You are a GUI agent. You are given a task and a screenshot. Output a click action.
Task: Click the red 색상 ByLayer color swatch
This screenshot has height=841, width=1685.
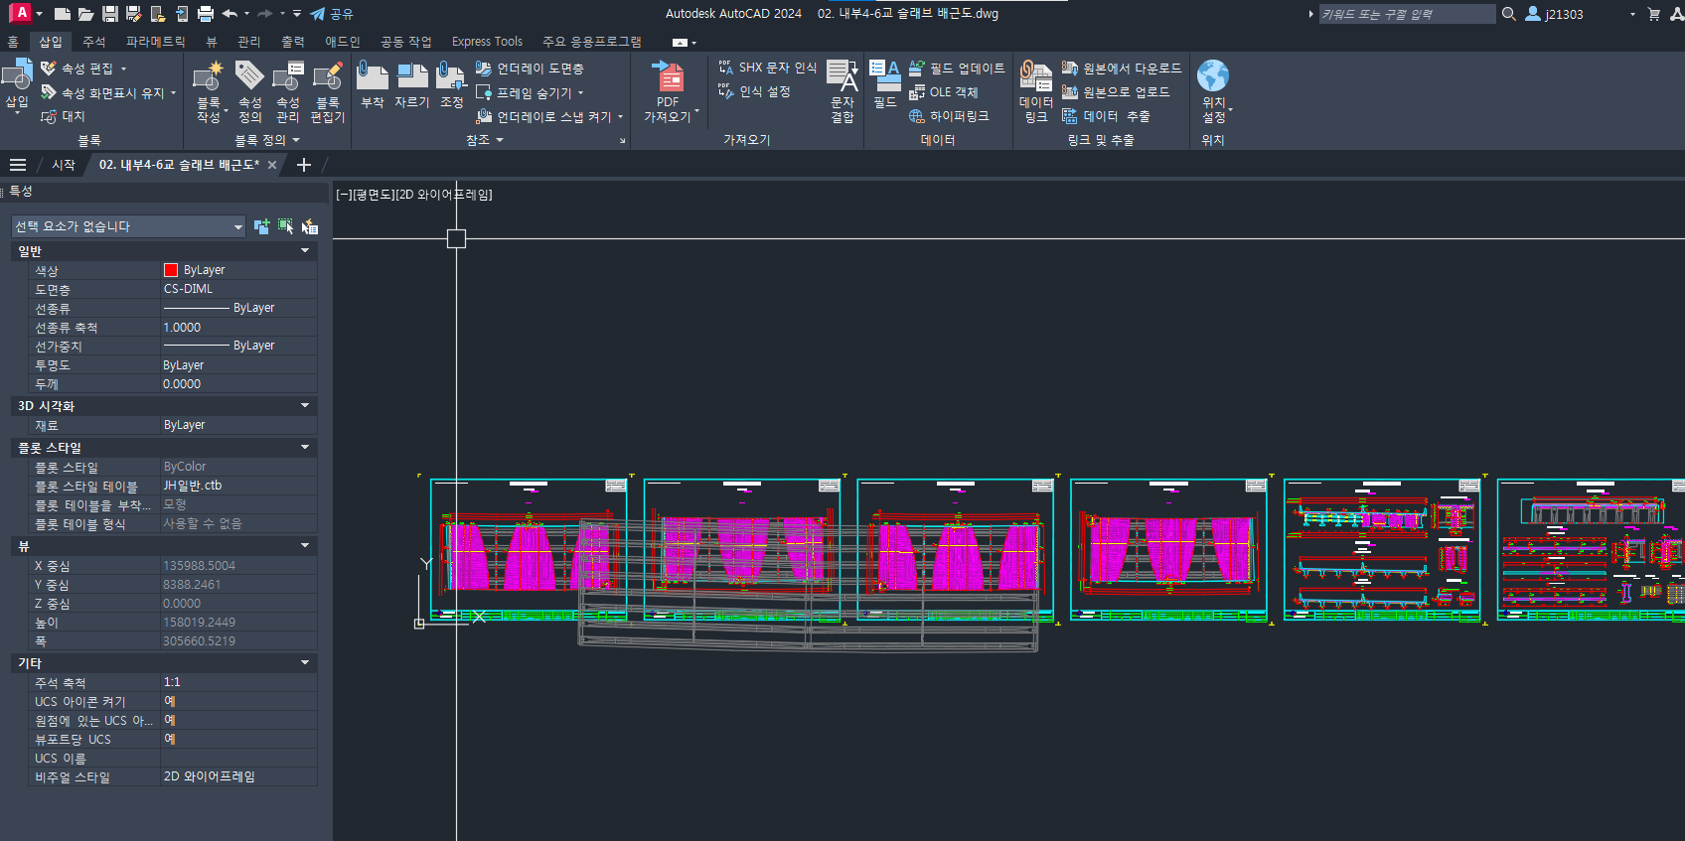point(170,270)
